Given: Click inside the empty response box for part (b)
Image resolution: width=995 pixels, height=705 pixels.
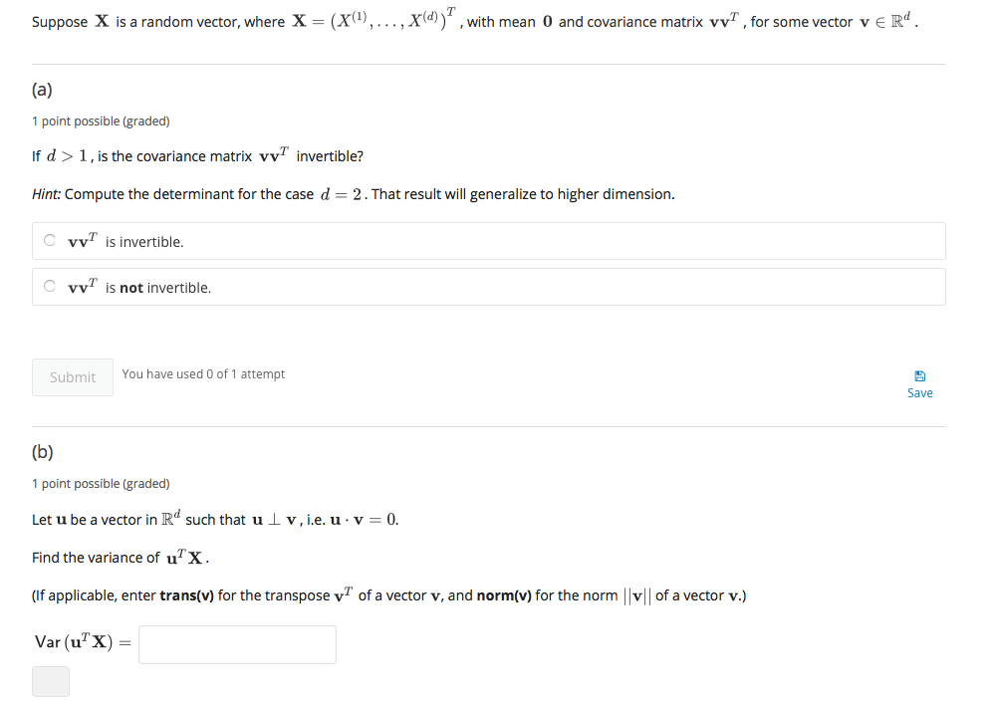Looking at the screenshot, I should click(237, 644).
